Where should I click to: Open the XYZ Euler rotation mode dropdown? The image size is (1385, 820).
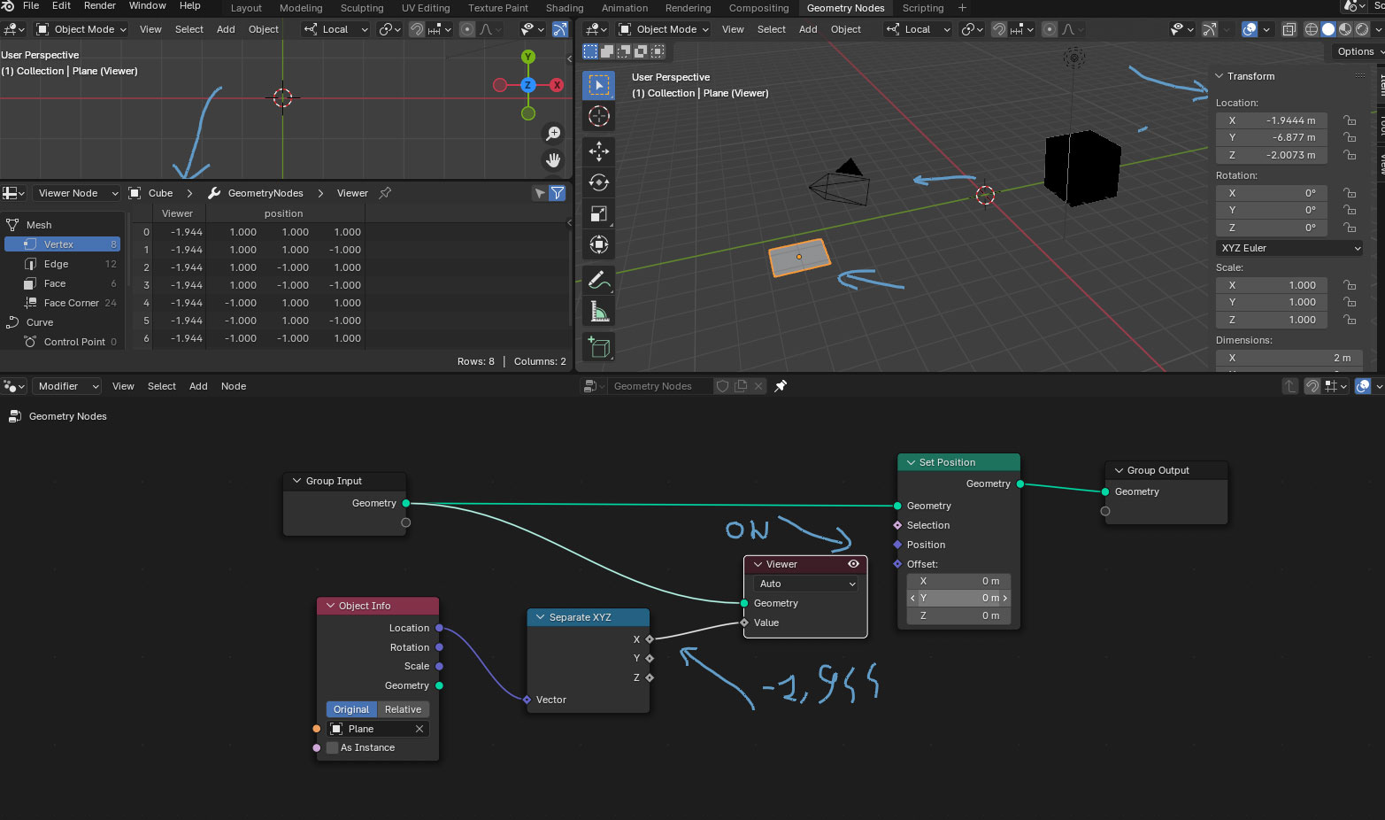coord(1289,248)
